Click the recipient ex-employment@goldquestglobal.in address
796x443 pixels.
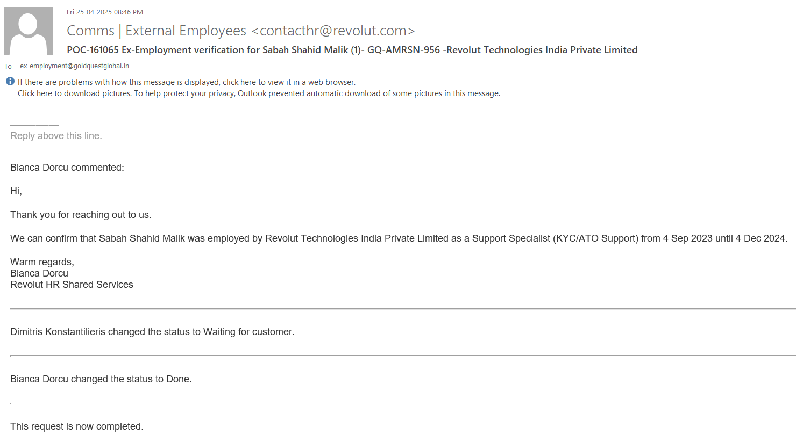tap(74, 66)
